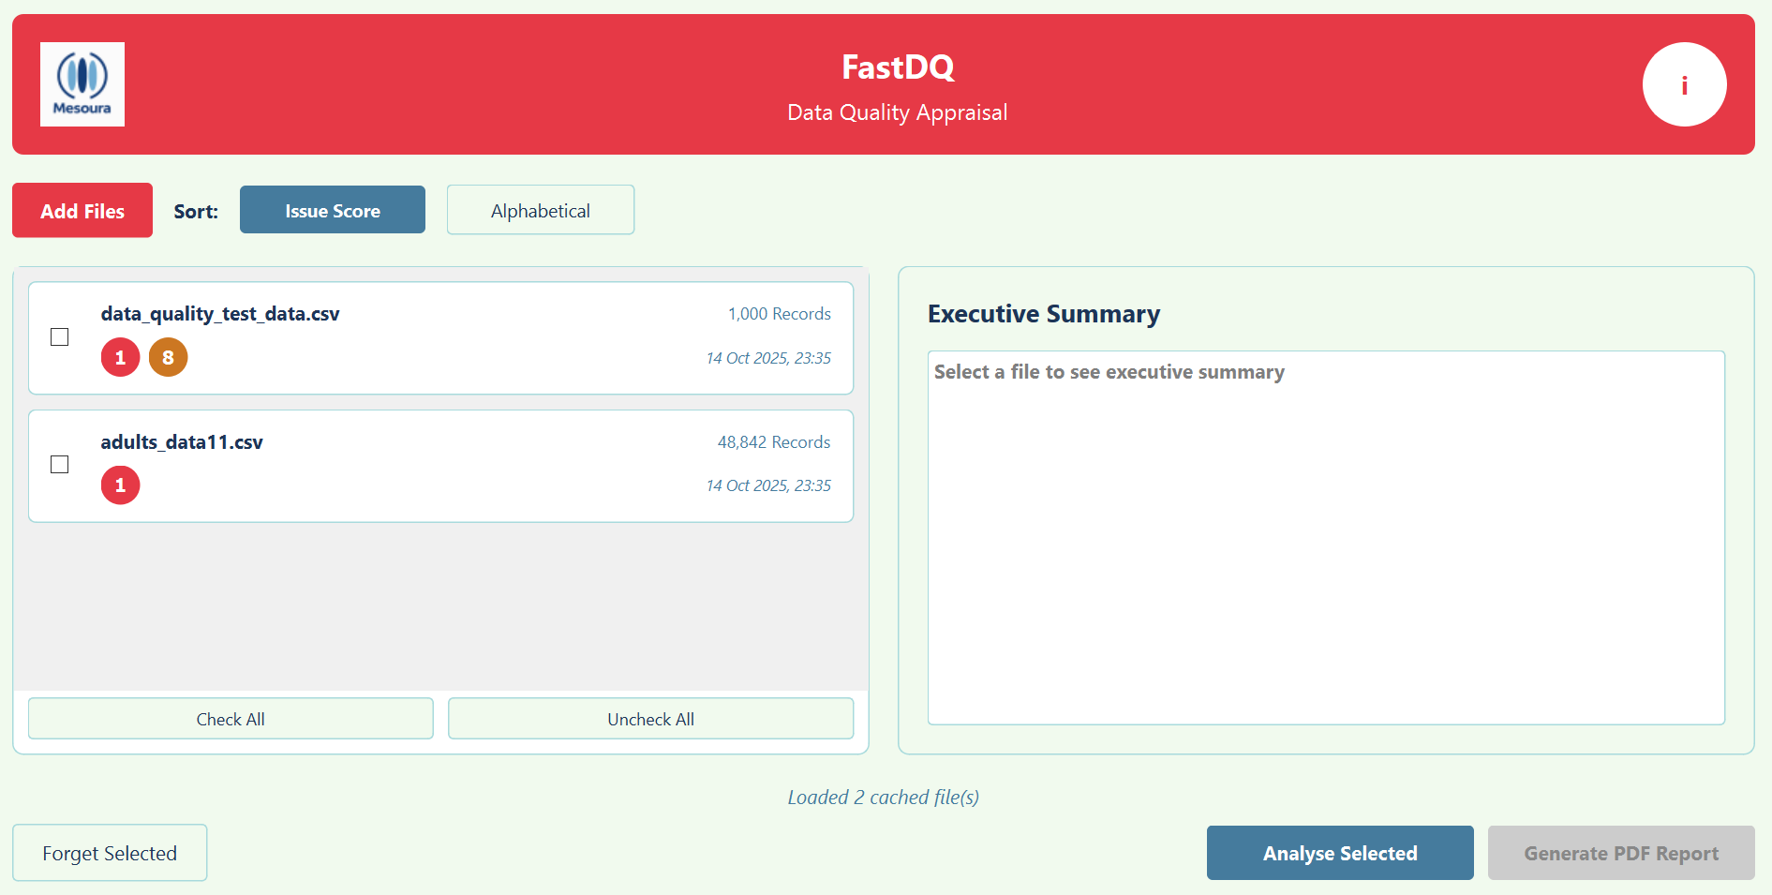Viewport: 1772px width, 895px height.
Task: Click the orange badge showing 8 issues
Action: click(168, 357)
